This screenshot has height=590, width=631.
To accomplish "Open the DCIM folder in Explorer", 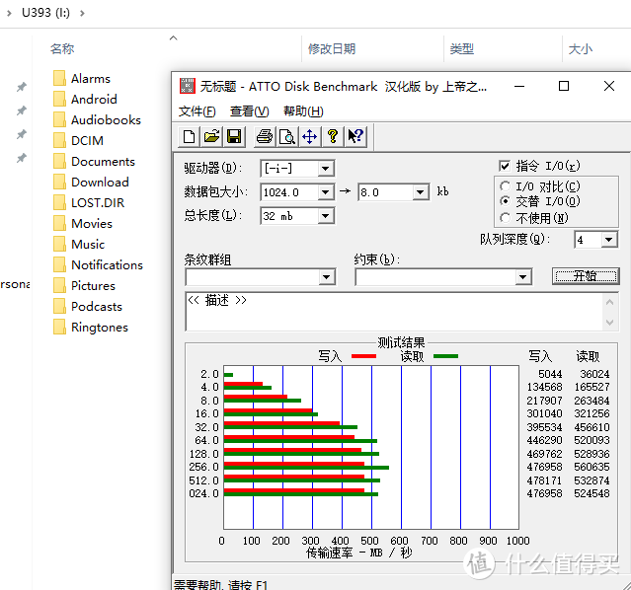I will pos(87,140).
